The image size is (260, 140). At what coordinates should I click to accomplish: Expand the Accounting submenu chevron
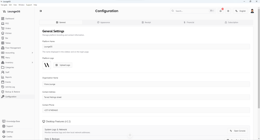pos(32,53)
